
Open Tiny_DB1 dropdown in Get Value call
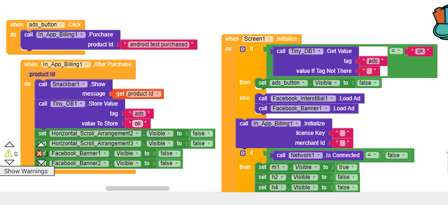(x=306, y=51)
